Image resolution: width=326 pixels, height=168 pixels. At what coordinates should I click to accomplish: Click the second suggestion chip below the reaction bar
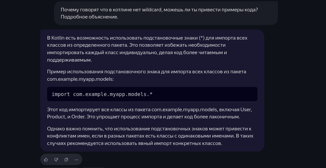pyautogui.click(x=94, y=167)
